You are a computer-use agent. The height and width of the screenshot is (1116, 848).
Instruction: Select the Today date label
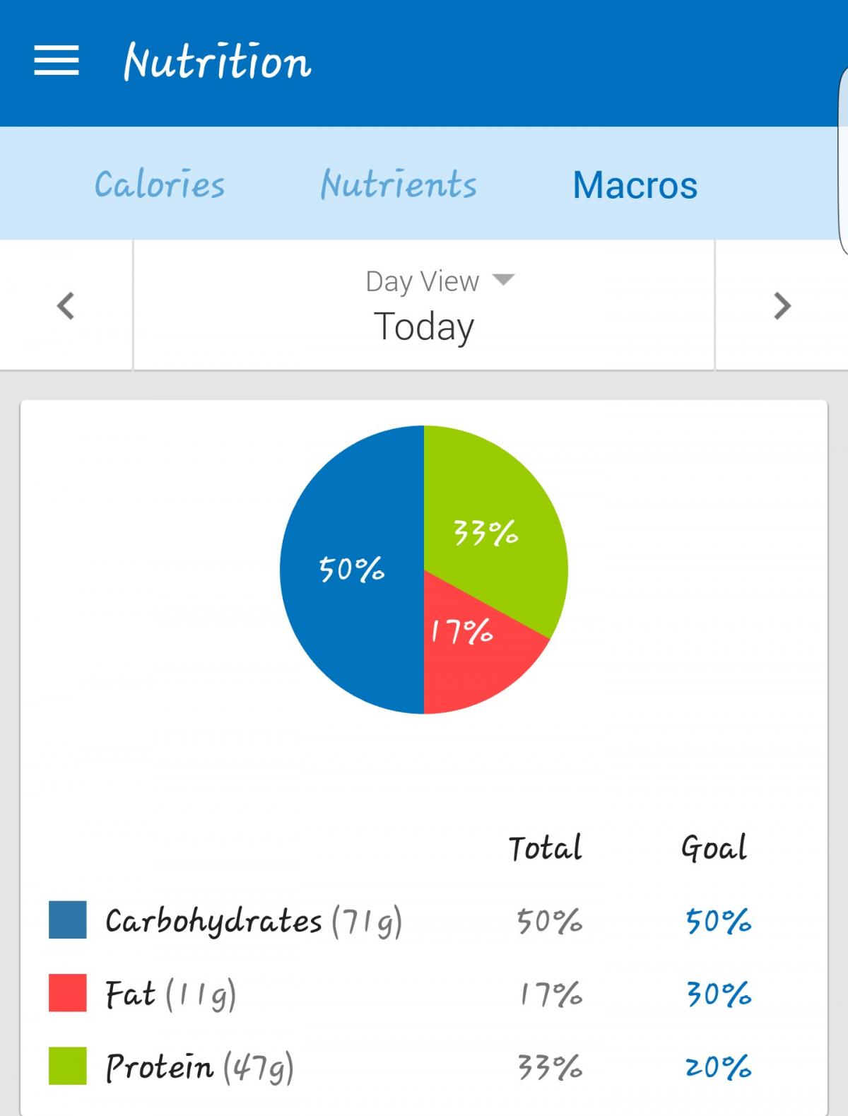(x=423, y=326)
